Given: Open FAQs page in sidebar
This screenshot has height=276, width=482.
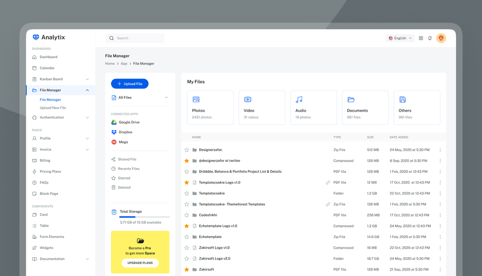Looking at the screenshot, I should click(x=41, y=183).
